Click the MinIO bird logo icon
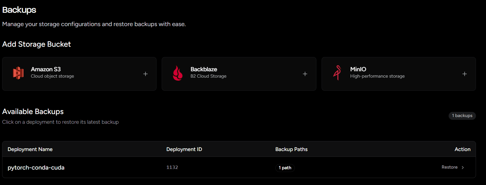Screen dimensions: 486x185 click(337, 73)
